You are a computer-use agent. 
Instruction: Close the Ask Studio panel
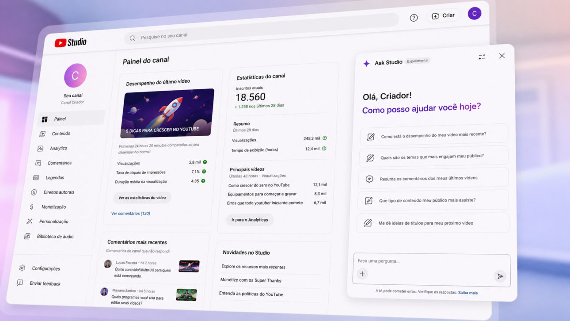point(502,56)
